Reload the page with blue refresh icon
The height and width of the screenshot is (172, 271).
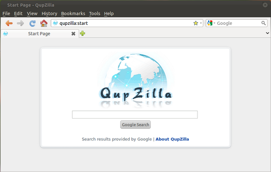coord(33,23)
